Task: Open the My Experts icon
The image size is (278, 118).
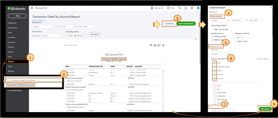Action: 152,8
